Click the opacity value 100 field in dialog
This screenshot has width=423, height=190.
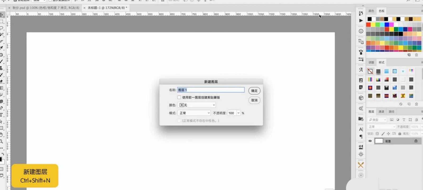[232, 113]
